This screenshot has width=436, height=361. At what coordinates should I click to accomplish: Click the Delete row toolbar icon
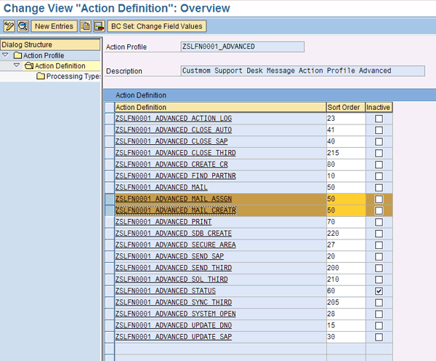(98, 26)
